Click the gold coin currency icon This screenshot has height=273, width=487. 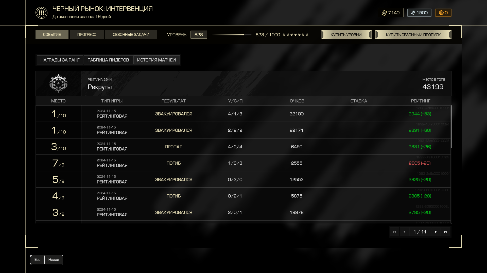(x=441, y=13)
